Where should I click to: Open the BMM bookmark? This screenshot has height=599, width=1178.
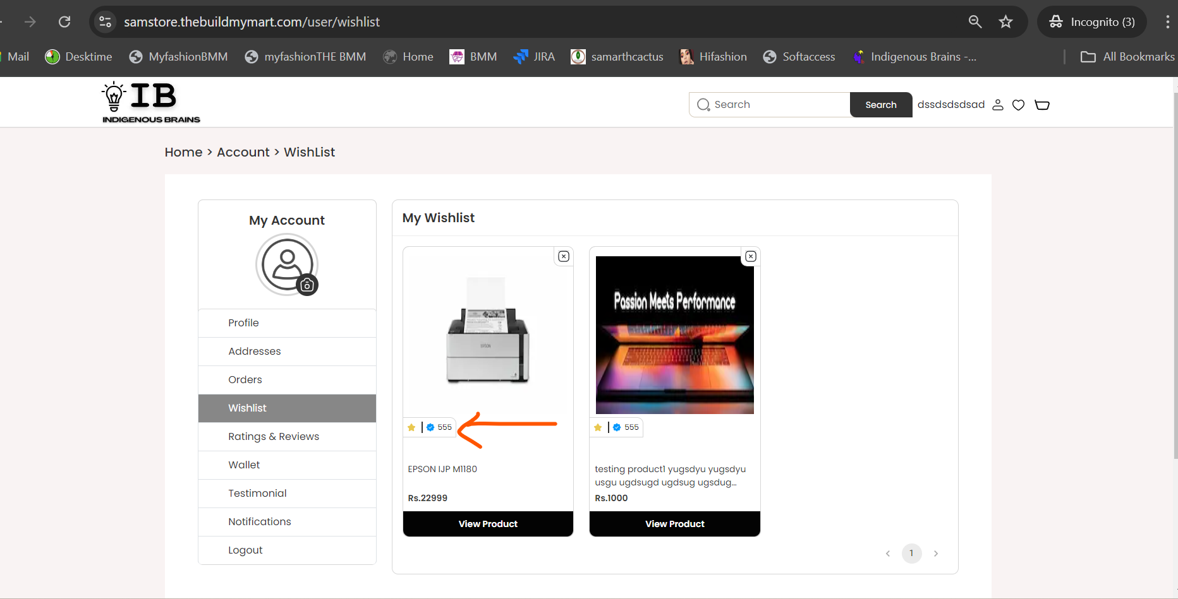pyautogui.click(x=473, y=57)
